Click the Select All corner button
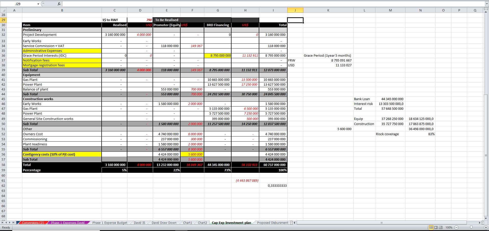 click(x=4, y=10)
